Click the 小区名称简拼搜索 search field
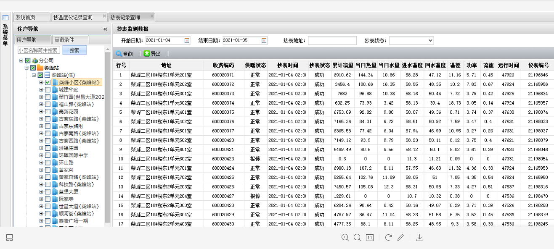554x249 pixels. click(x=39, y=50)
